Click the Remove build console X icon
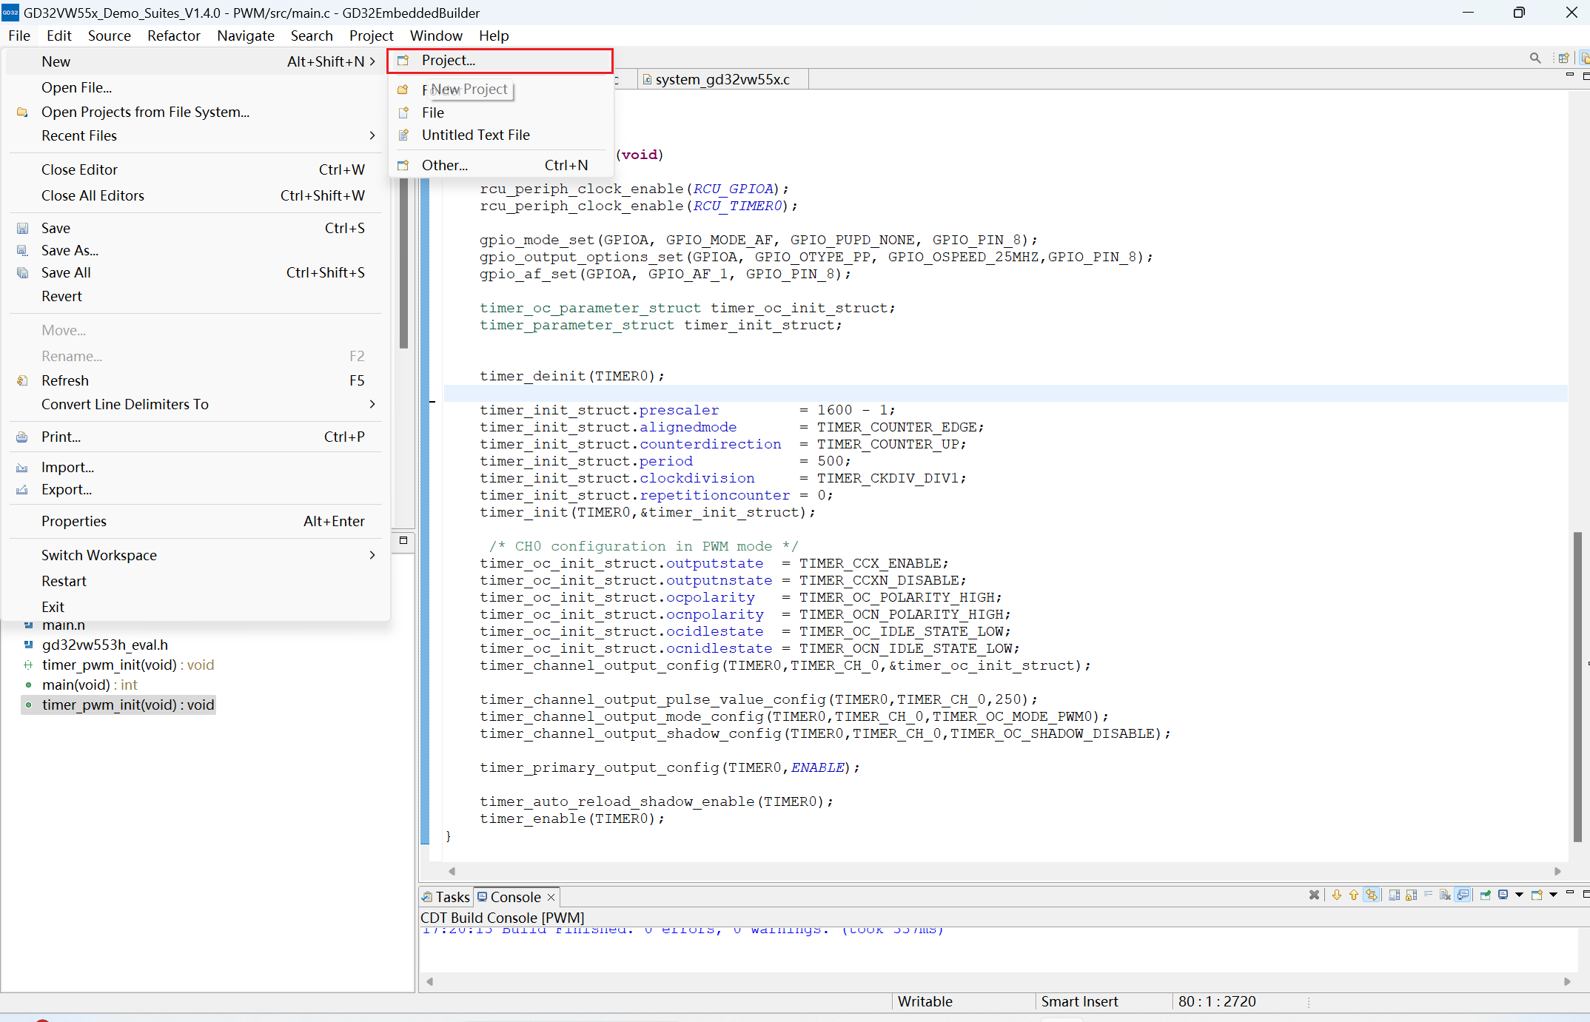 click(1314, 895)
